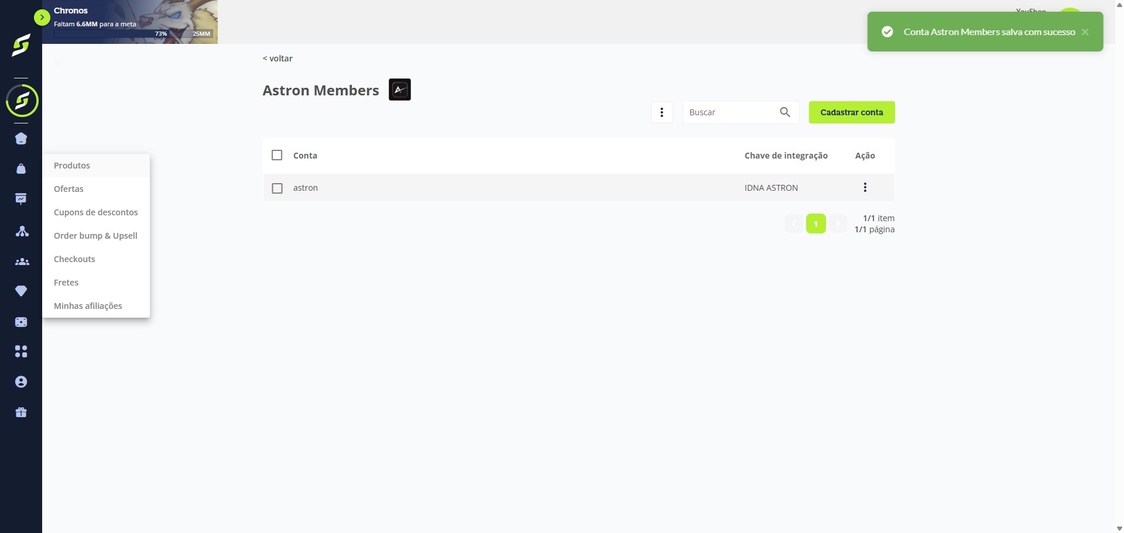Open the wallet icon in sidebar

21,322
